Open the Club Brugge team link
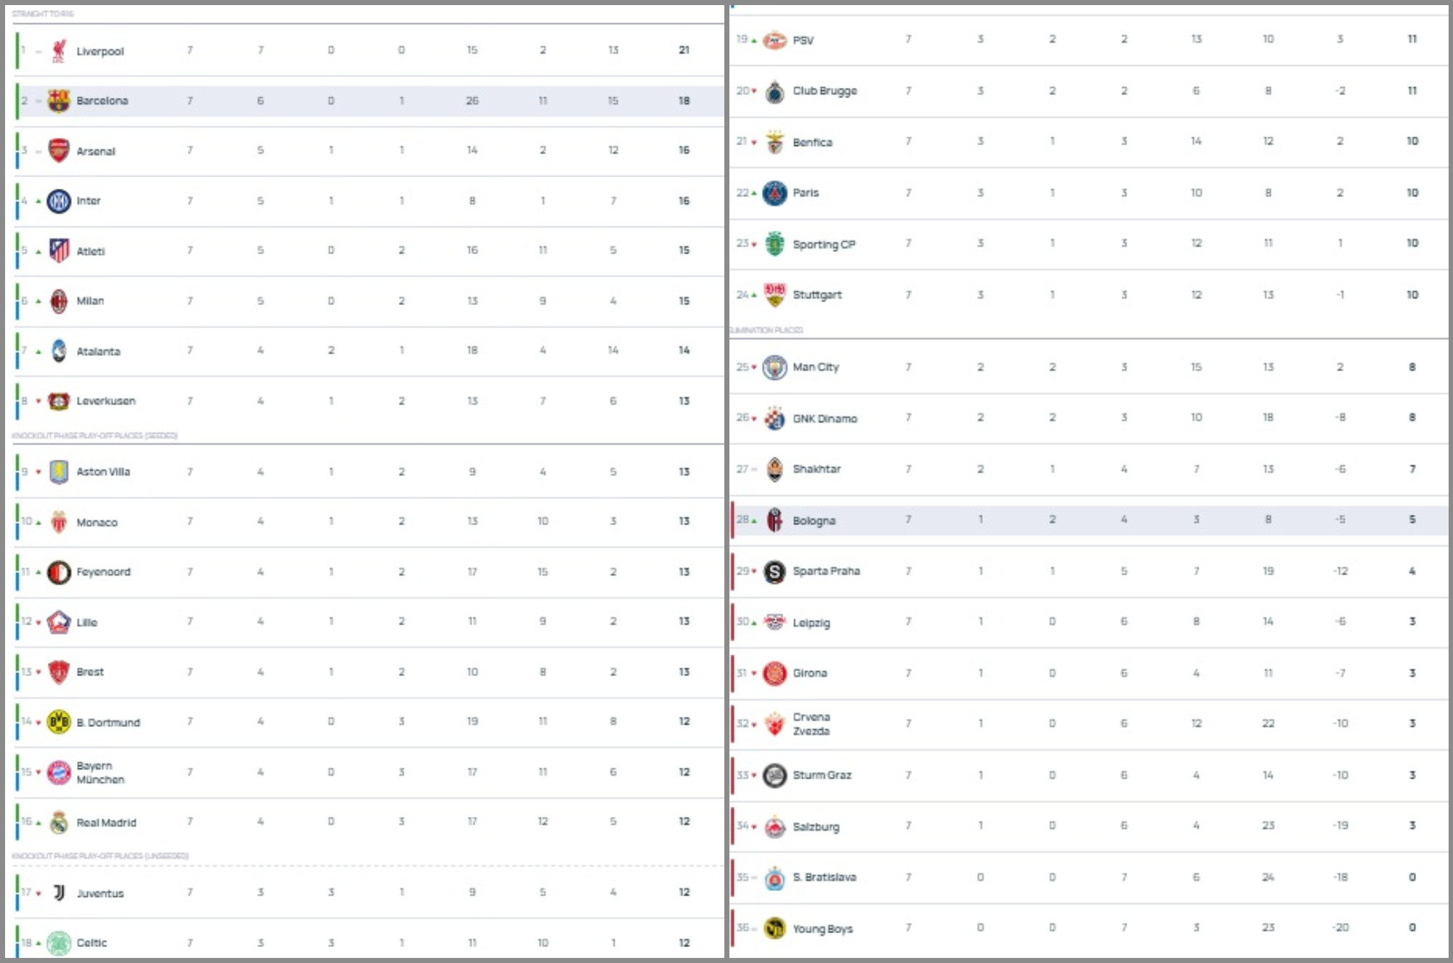Image resolution: width=1453 pixels, height=963 pixels. (825, 91)
